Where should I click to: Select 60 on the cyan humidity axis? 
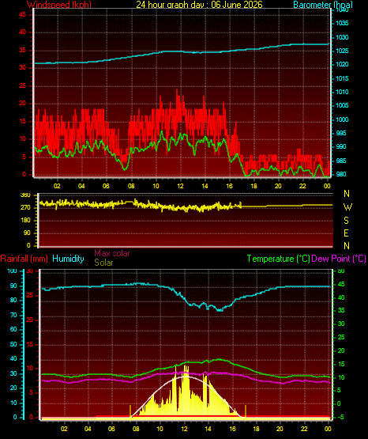click(x=13, y=330)
